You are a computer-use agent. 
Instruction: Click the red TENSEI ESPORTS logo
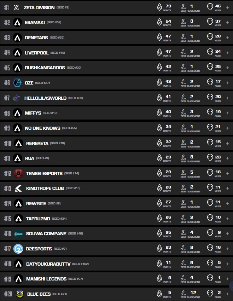tap(18, 173)
